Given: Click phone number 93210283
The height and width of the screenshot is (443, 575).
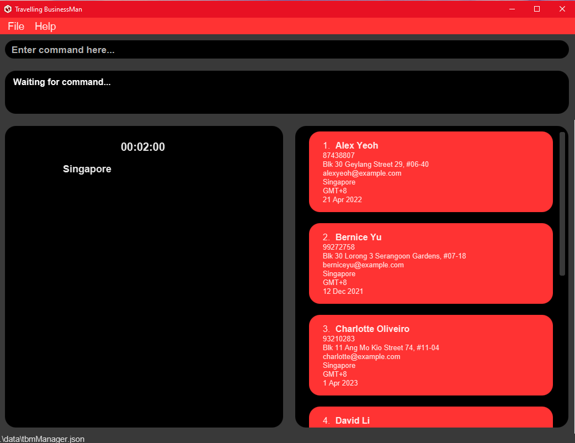Looking at the screenshot, I should pyautogui.click(x=338, y=339).
